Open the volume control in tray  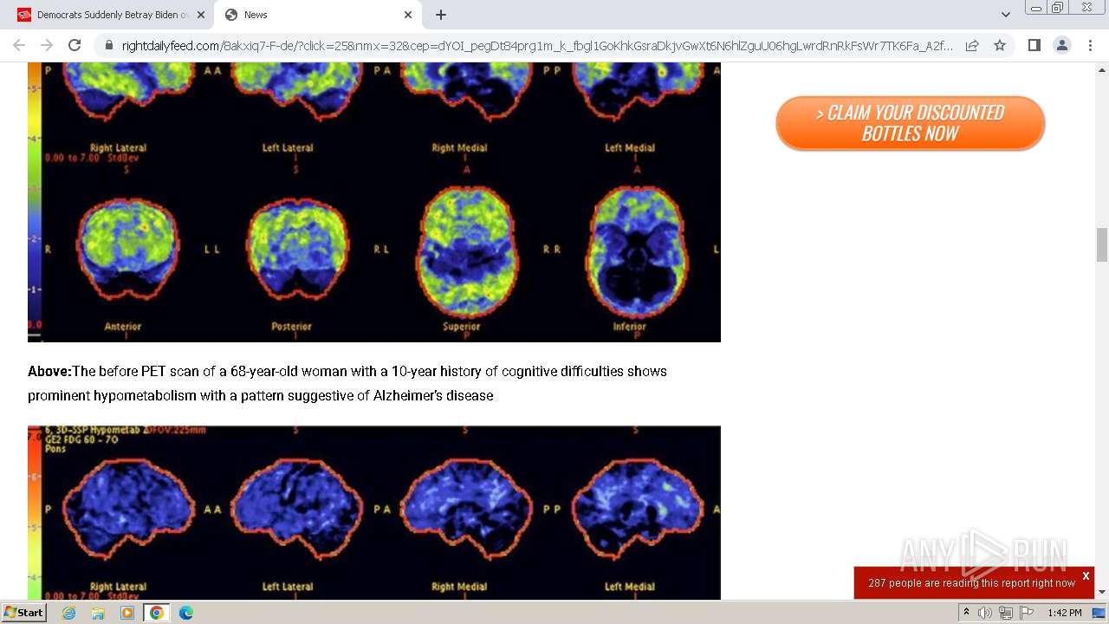pos(985,613)
